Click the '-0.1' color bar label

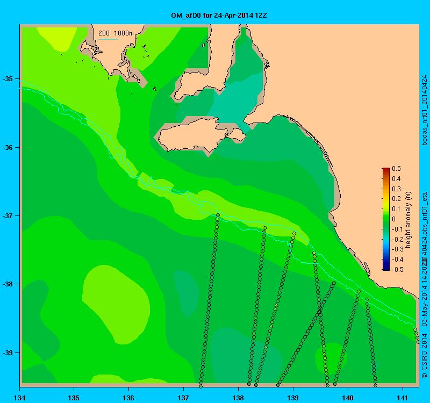(x=397, y=229)
